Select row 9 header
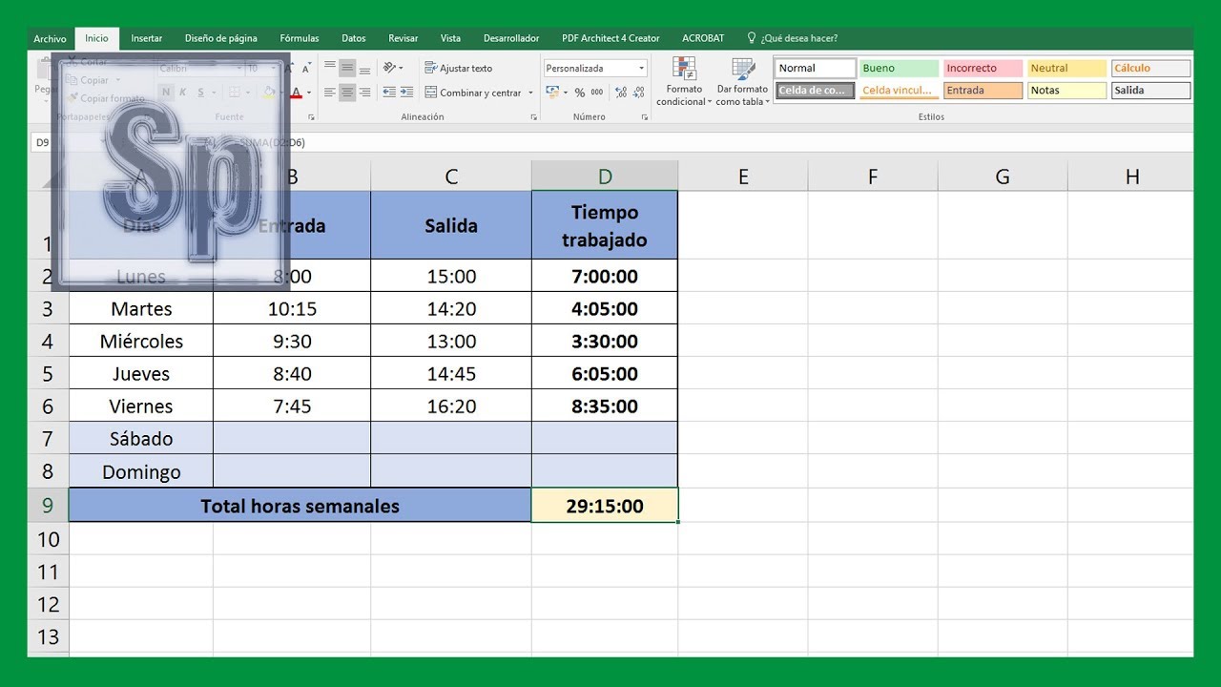The height and width of the screenshot is (687, 1221). (48, 506)
